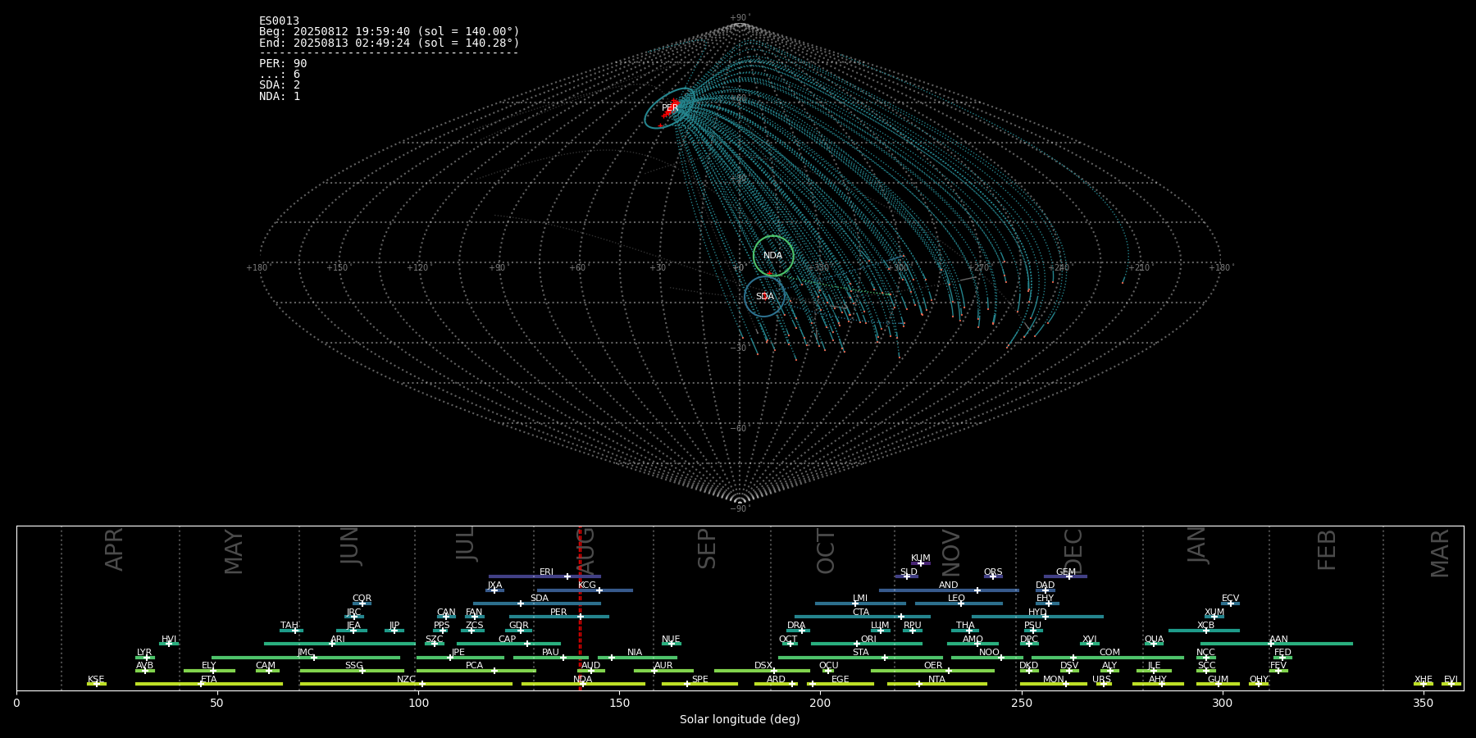The image size is (1476, 738).
Task: Click the -90° label at map bottom
Action: [x=740, y=509]
